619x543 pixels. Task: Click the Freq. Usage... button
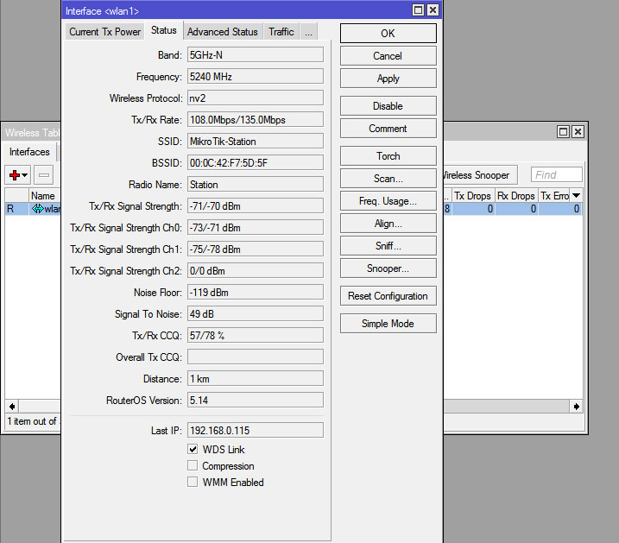pos(388,201)
